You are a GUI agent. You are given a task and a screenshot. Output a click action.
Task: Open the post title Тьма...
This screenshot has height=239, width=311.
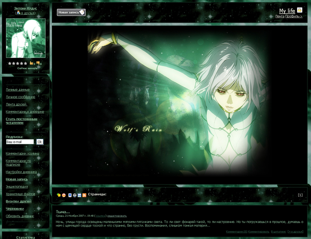pos(63,211)
